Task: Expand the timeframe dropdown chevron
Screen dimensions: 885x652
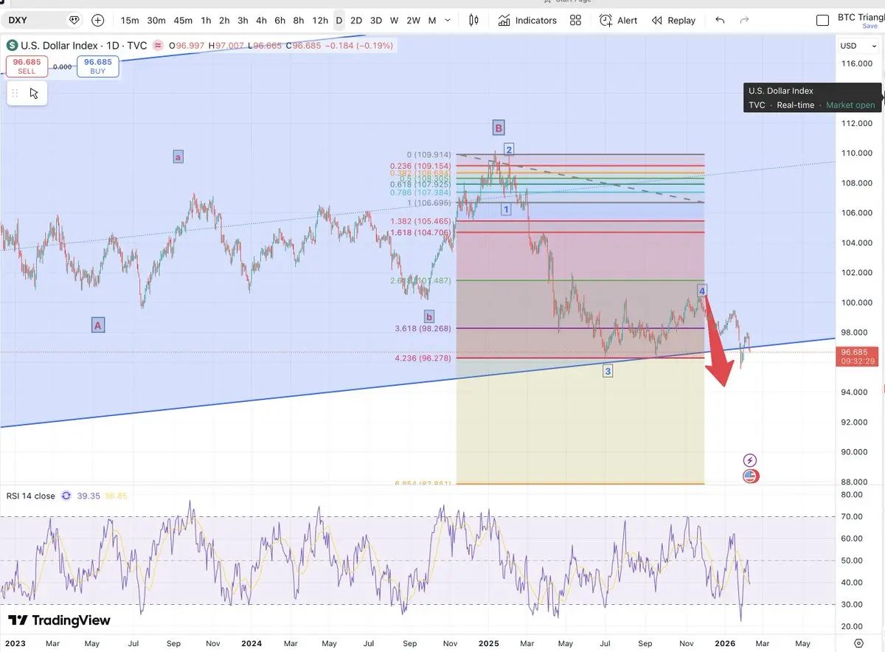Action: pyautogui.click(x=448, y=20)
